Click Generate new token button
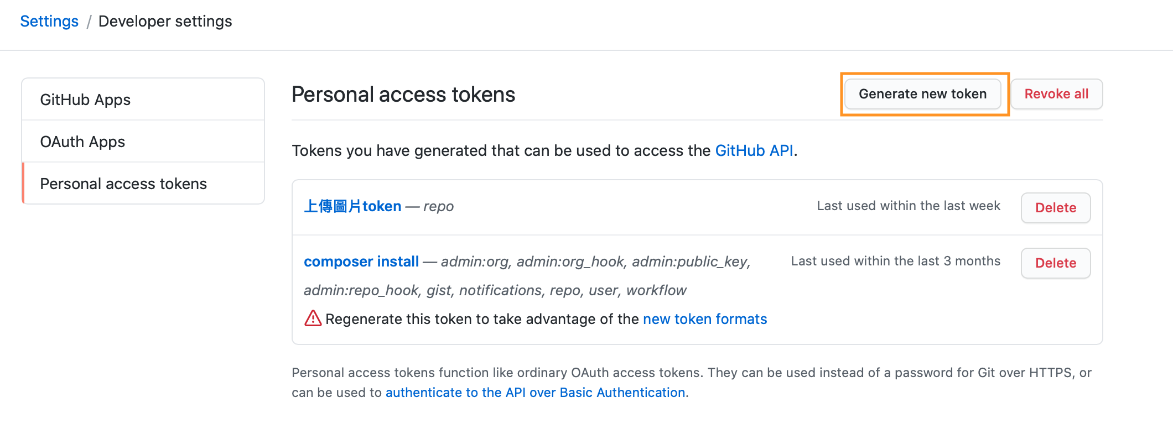The height and width of the screenshot is (439, 1173). tap(922, 94)
